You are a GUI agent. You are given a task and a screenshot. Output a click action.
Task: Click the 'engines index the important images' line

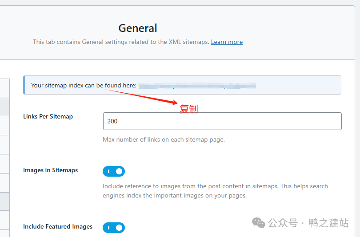pyautogui.click(x=174, y=196)
